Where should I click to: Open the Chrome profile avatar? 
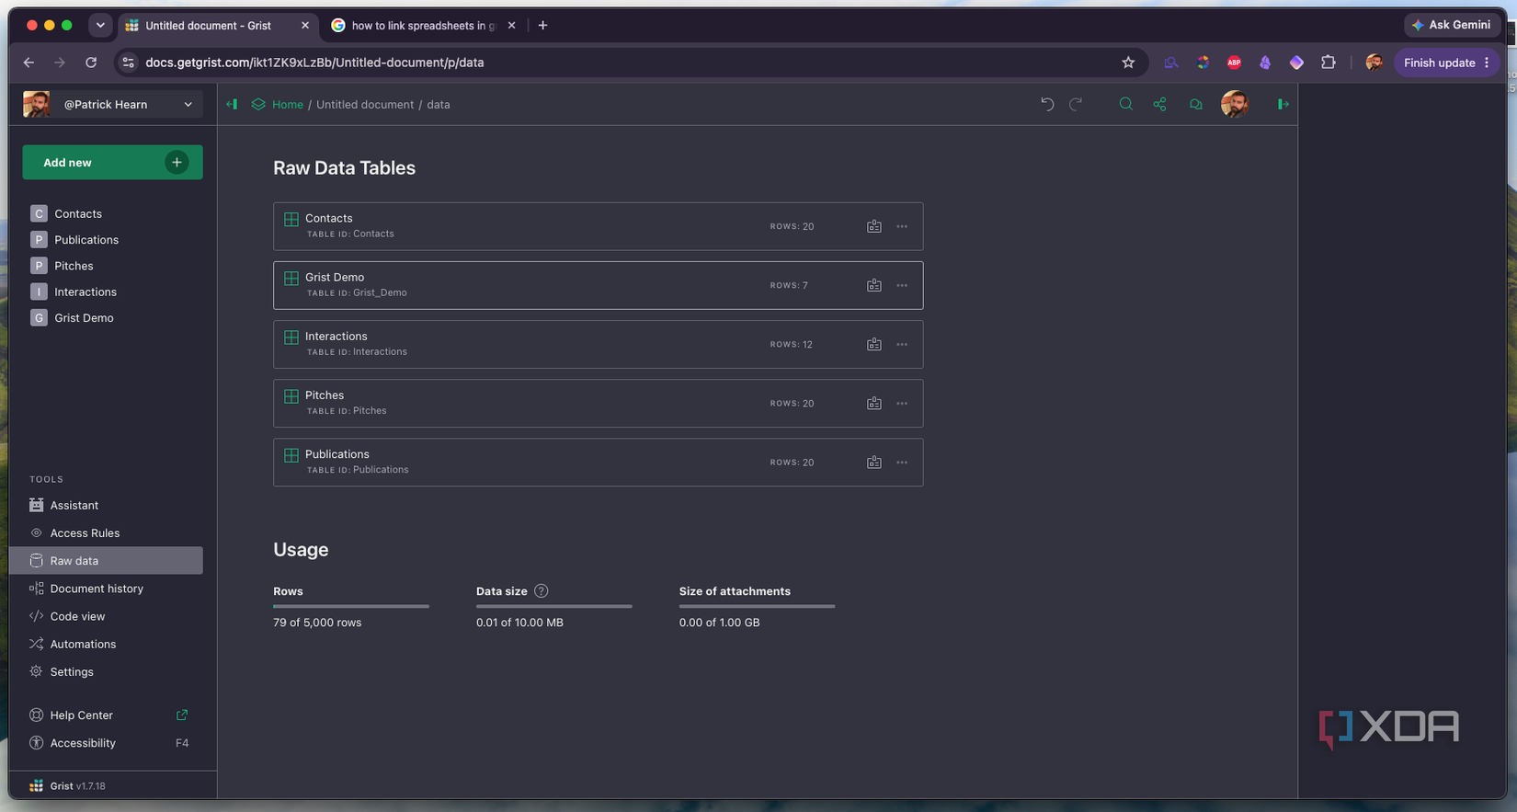1374,63
